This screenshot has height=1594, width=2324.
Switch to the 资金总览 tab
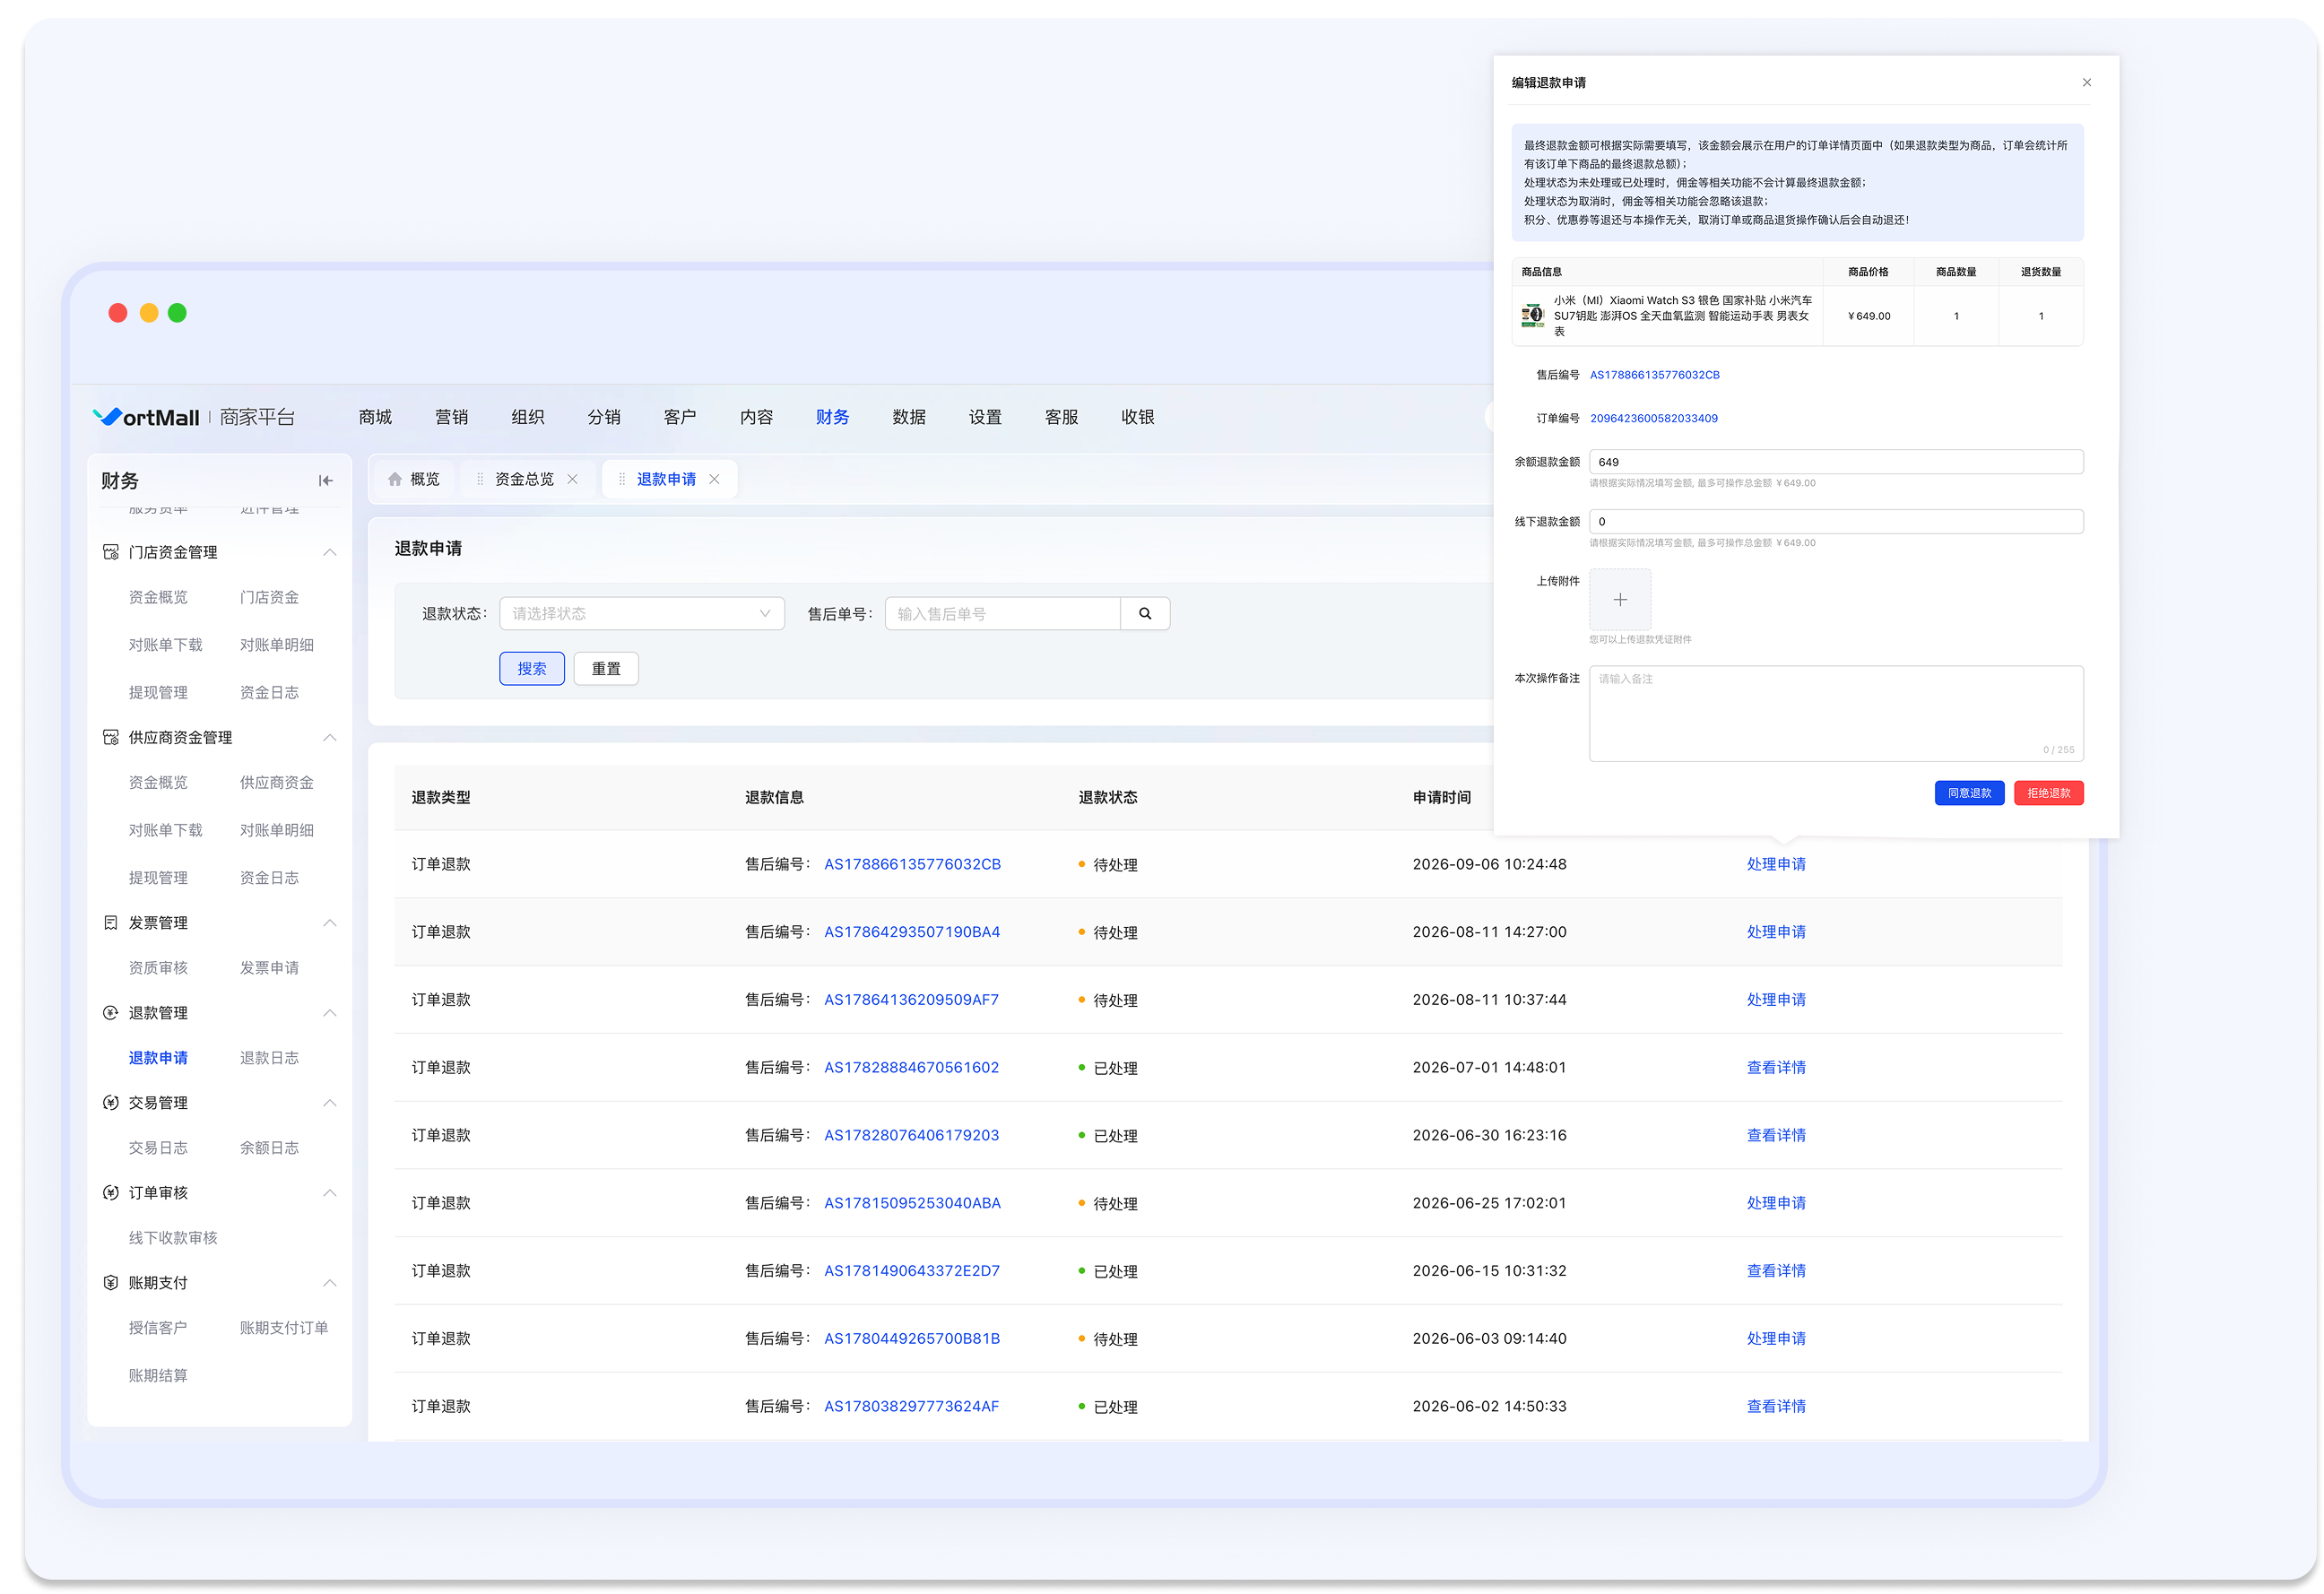(x=525, y=479)
